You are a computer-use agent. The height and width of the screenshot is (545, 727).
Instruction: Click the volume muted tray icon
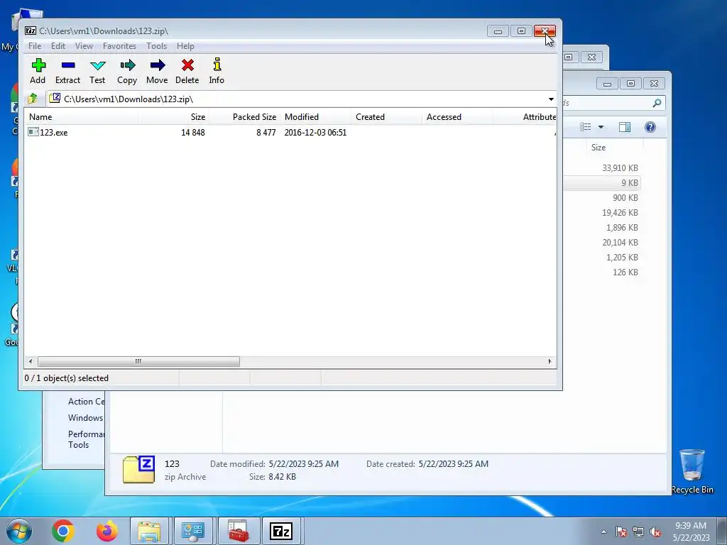tap(655, 532)
